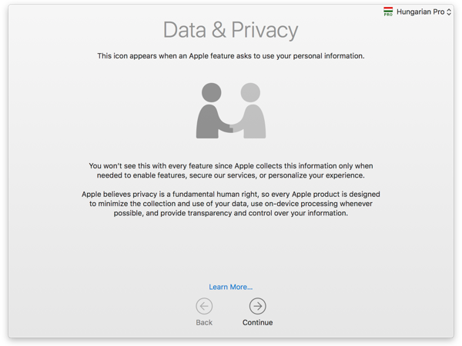The width and height of the screenshot is (462, 346).
Task: Click the Back left-arrow circle icon
Action: click(204, 306)
